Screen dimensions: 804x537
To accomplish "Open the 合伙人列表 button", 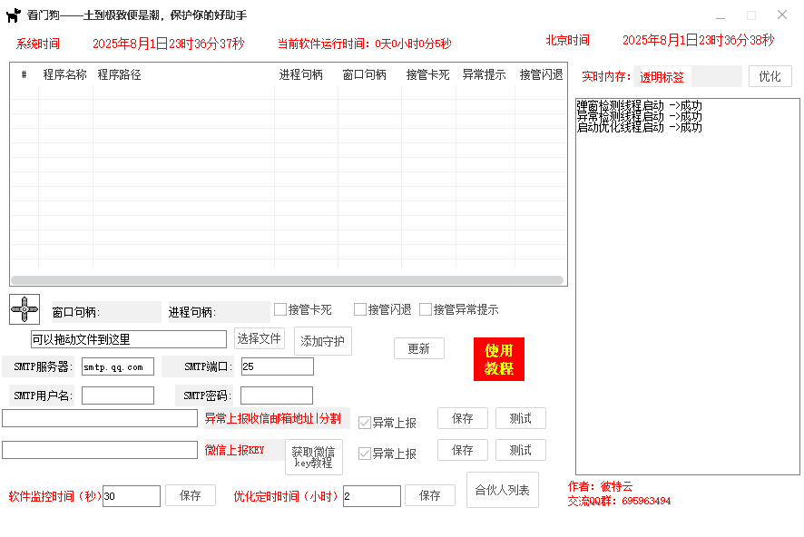I will [503, 490].
